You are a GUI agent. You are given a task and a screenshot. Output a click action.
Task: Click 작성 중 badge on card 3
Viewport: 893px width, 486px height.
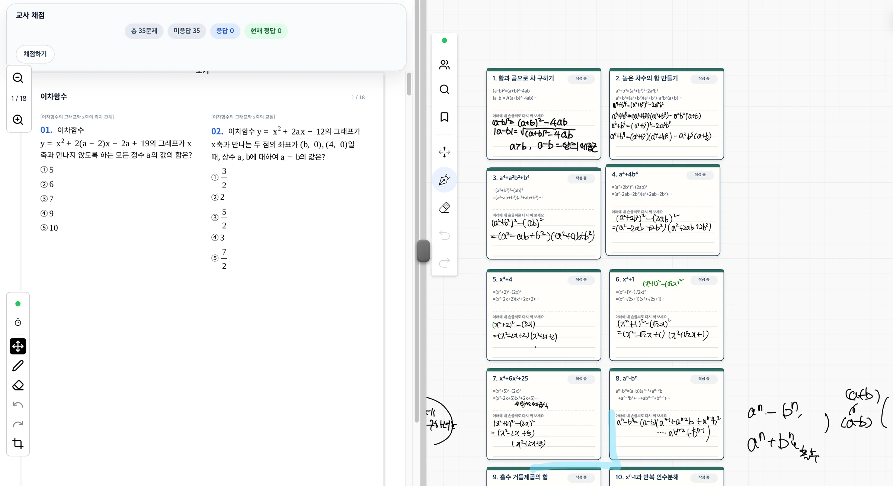(x=581, y=178)
